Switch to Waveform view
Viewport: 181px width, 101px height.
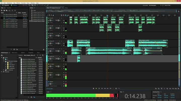pyautogui.click(x=6, y=5)
